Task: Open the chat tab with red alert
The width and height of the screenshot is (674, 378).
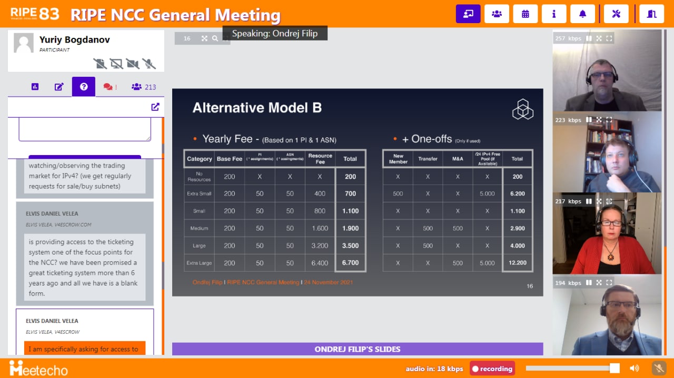Action: (110, 87)
